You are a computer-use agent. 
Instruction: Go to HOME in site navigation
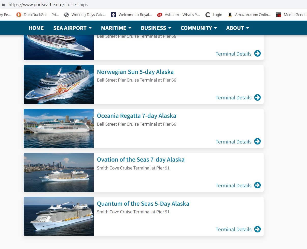coord(36,28)
